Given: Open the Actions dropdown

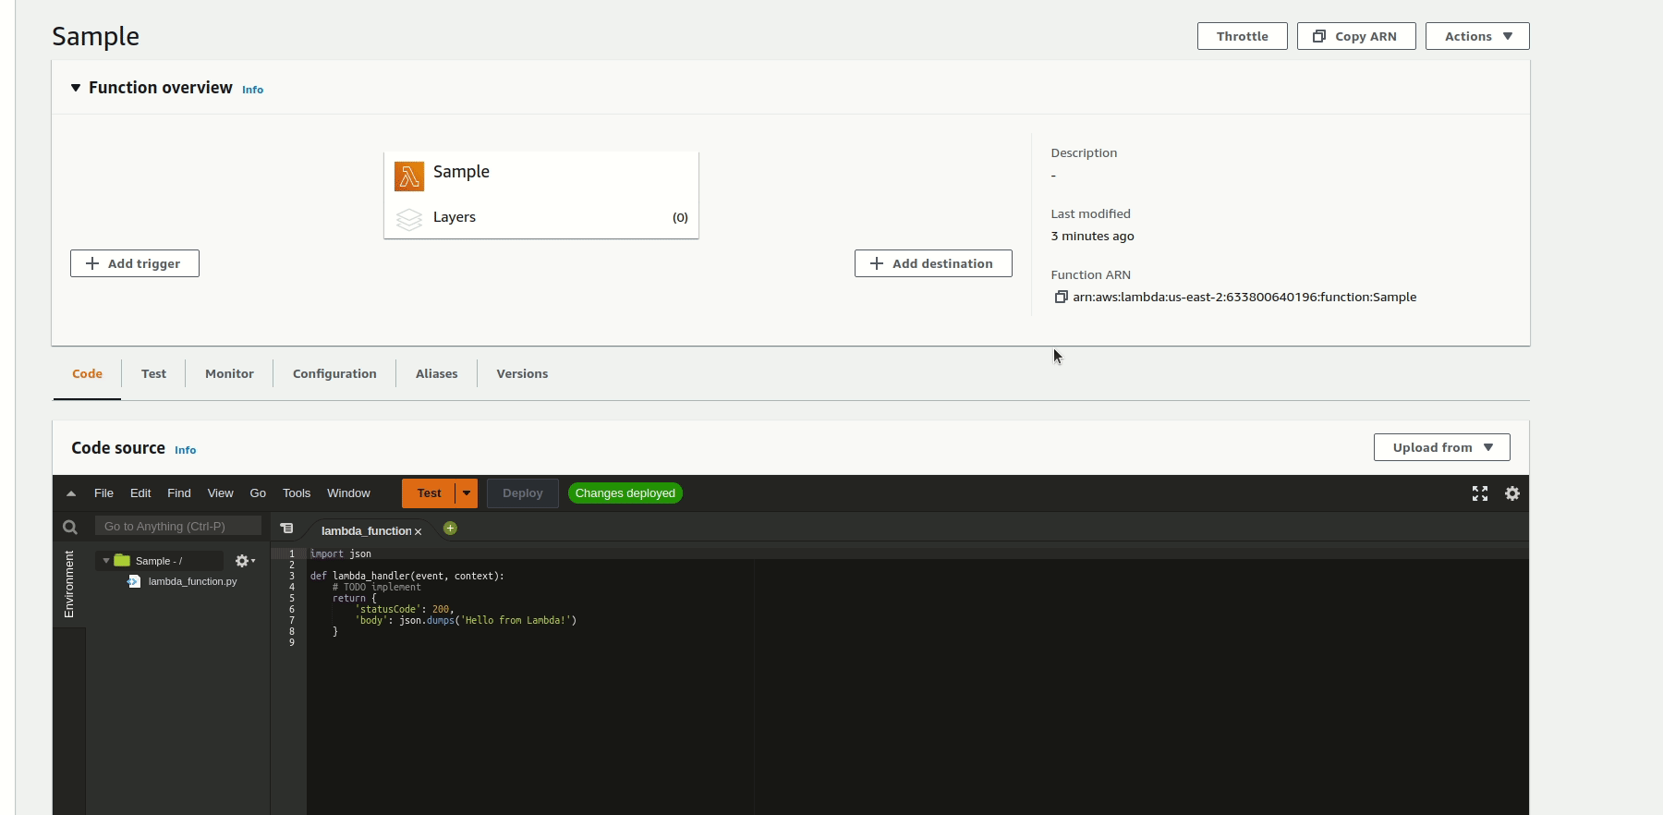Looking at the screenshot, I should click(1476, 36).
